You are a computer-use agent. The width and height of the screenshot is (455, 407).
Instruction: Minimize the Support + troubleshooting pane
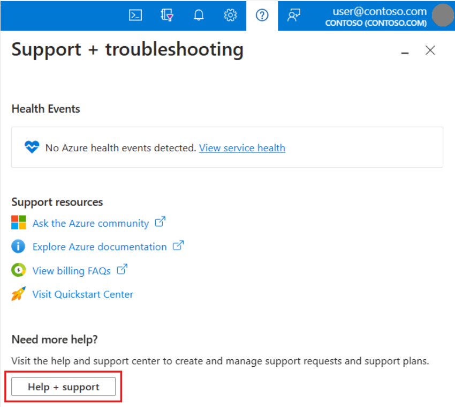pos(405,53)
